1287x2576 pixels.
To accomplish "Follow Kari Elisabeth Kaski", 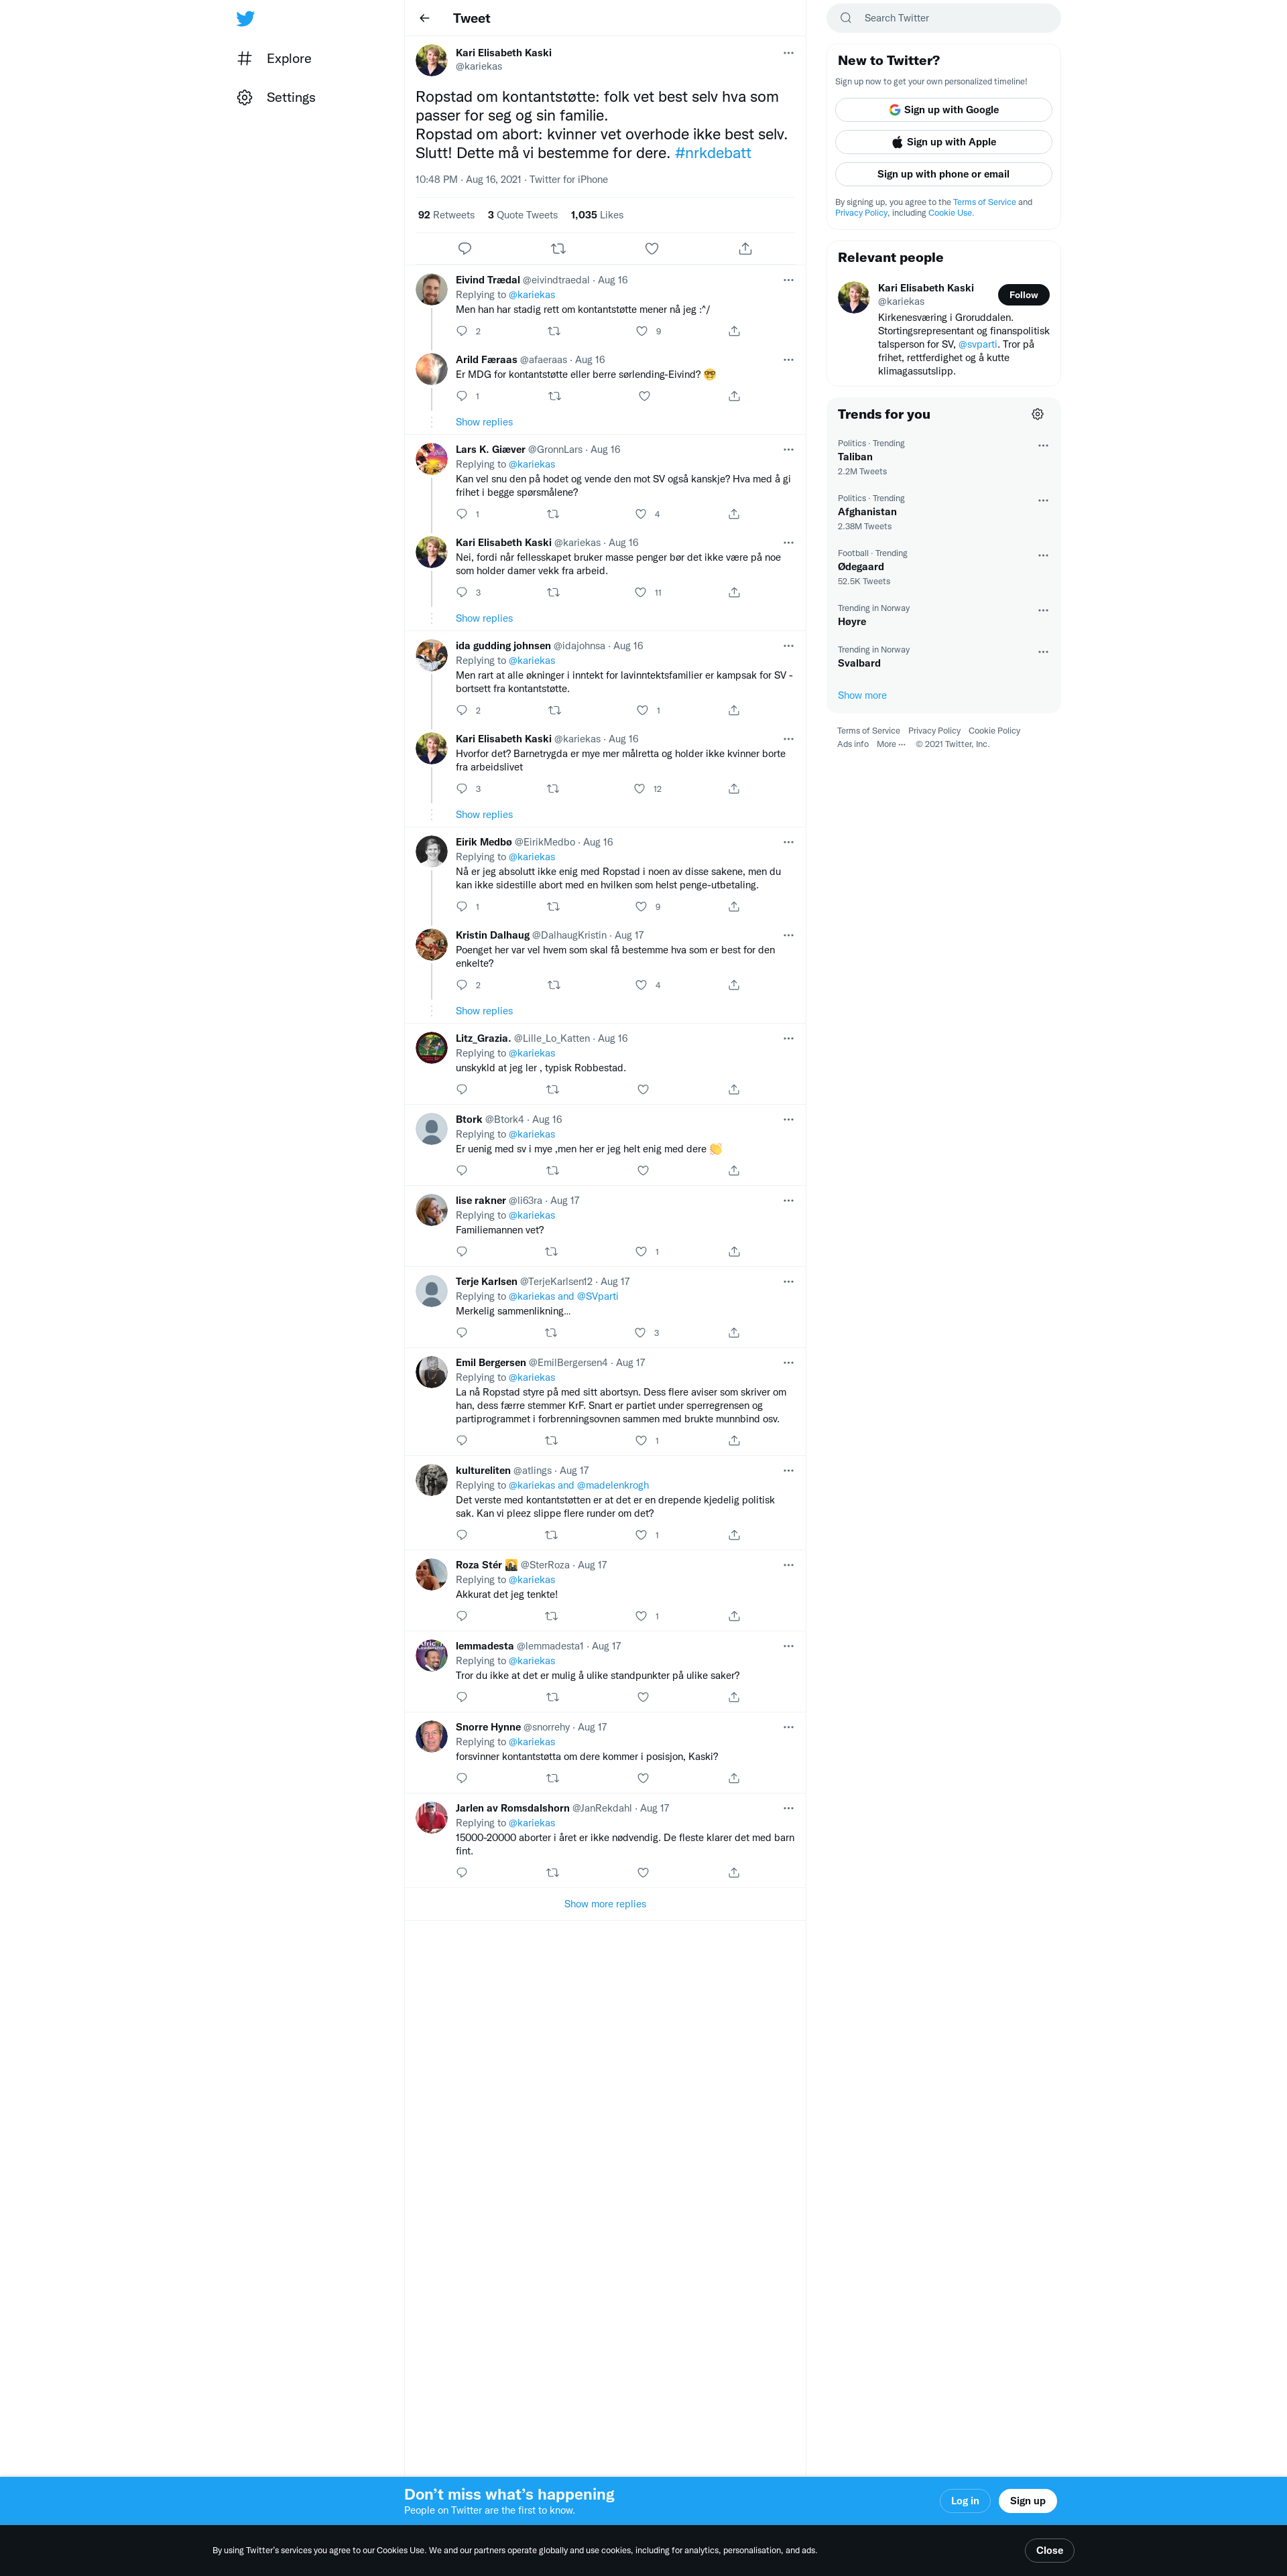I will click(x=1023, y=295).
